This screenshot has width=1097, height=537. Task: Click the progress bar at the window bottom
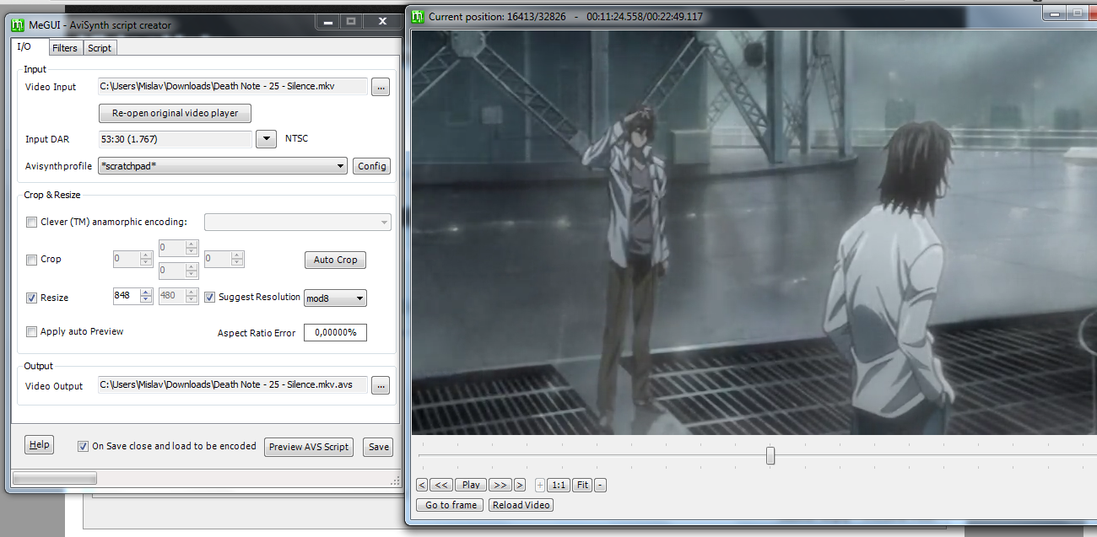coord(54,478)
